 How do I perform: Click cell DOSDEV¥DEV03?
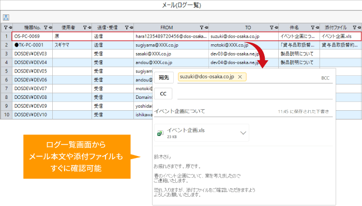tap(32, 54)
